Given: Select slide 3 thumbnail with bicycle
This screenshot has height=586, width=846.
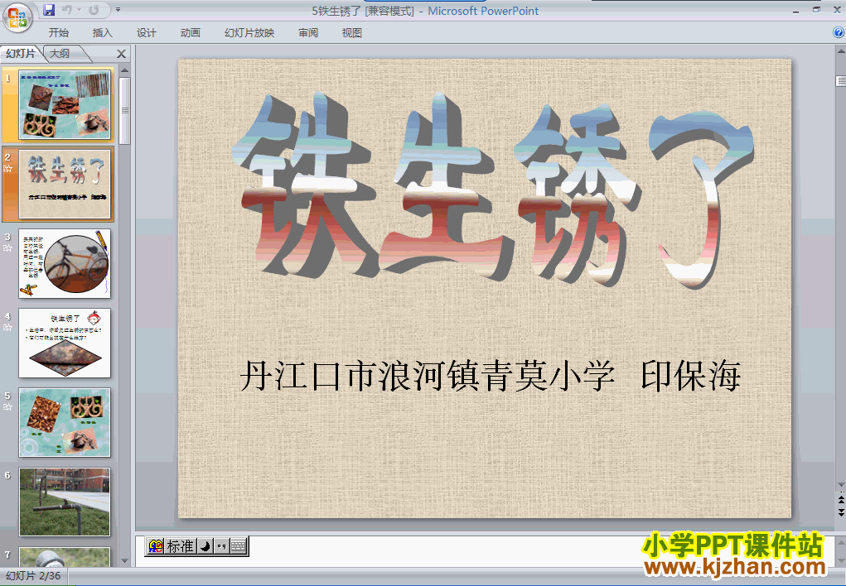Looking at the screenshot, I should (x=65, y=264).
